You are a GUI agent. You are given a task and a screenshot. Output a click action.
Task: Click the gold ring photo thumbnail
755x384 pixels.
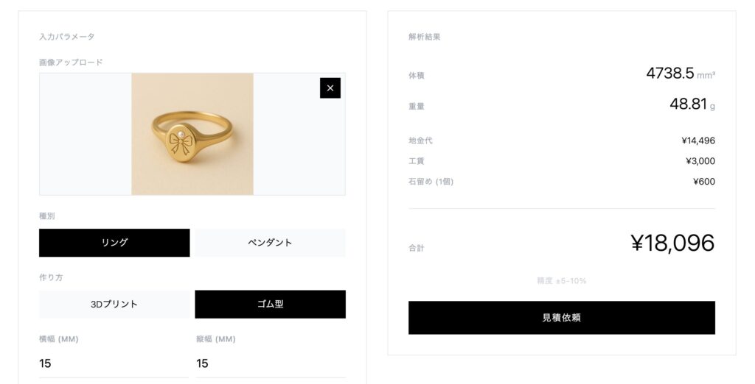(x=192, y=134)
